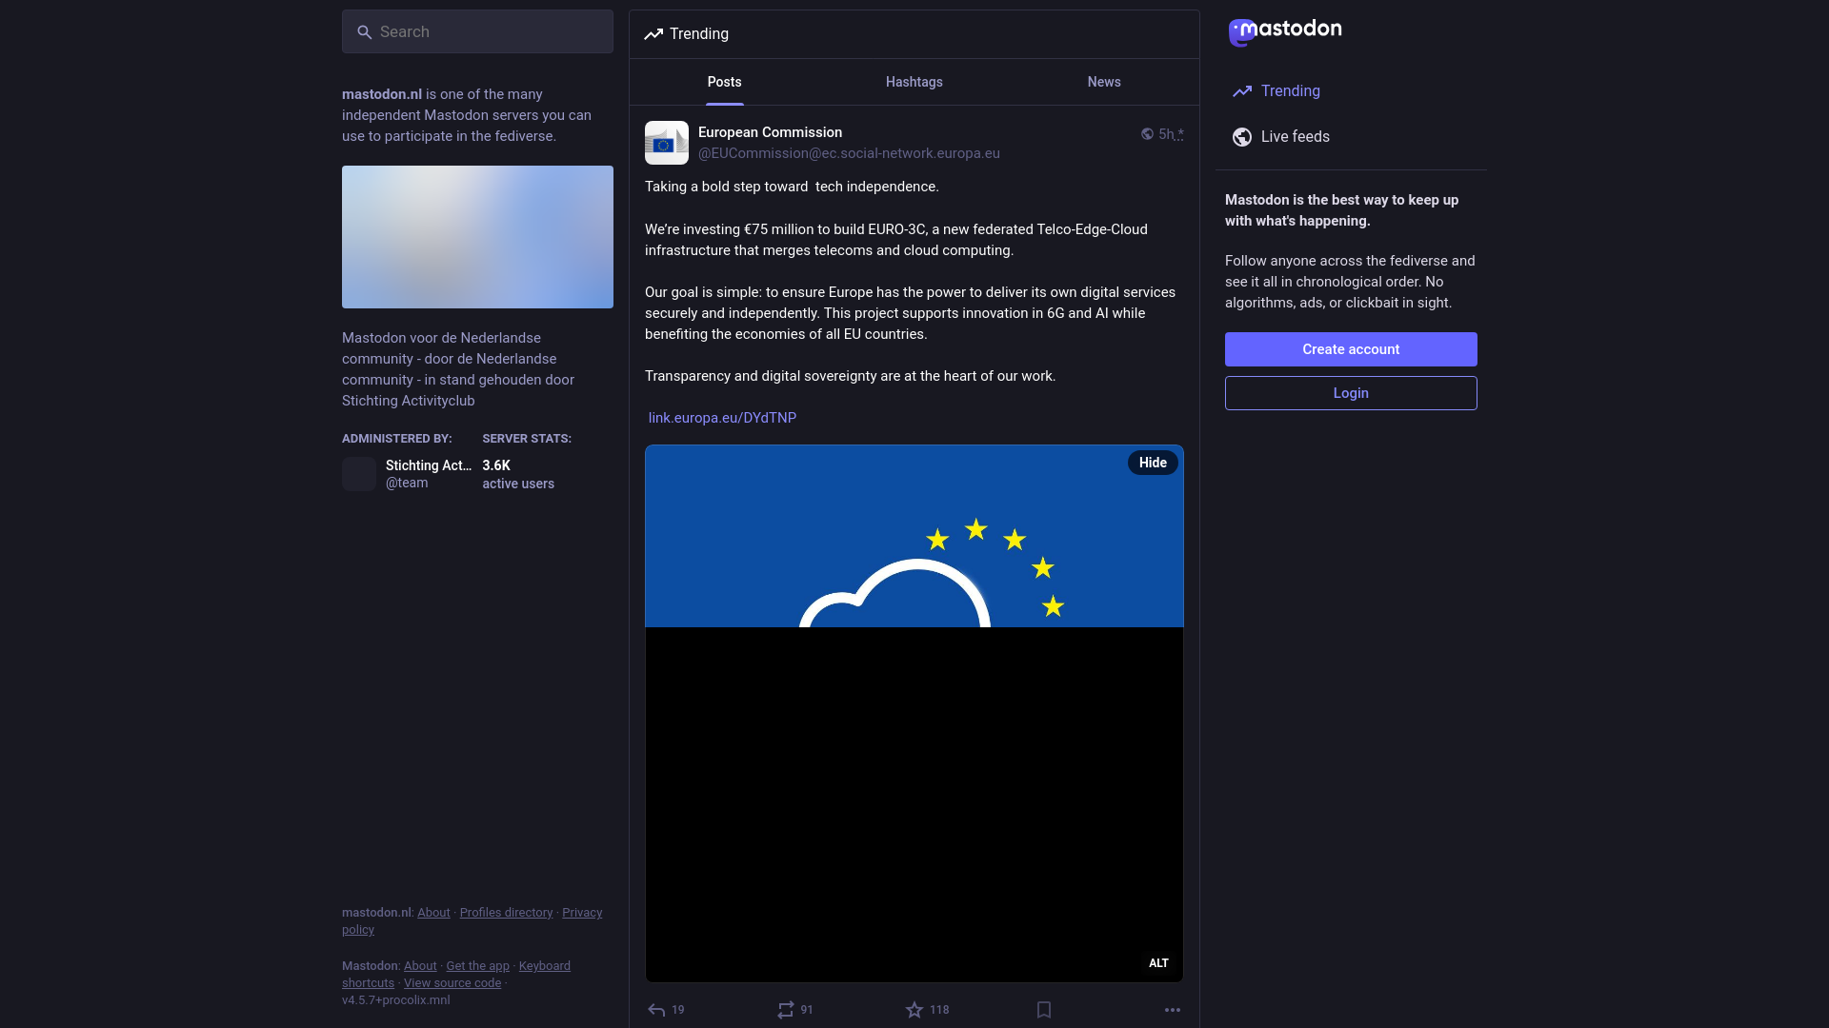This screenshot has height=1028, width=1829.
Task: Switch to the News tab
Action: pyautogui.click(x=1104, y=82)
